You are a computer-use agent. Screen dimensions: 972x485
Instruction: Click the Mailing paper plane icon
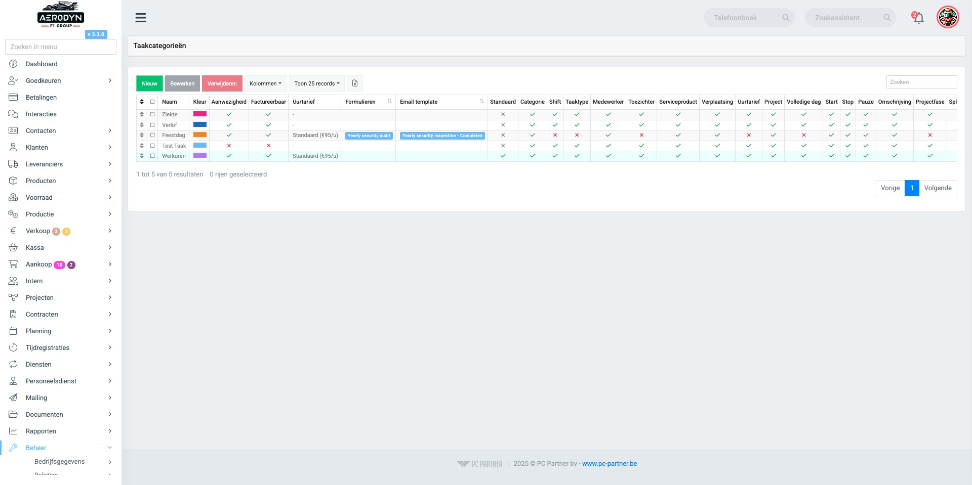click(x=13, y=398)
